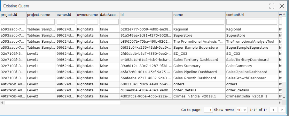Open the Show rows dropdown
This screenshot has width=289, height=116.
pos(242,110)
